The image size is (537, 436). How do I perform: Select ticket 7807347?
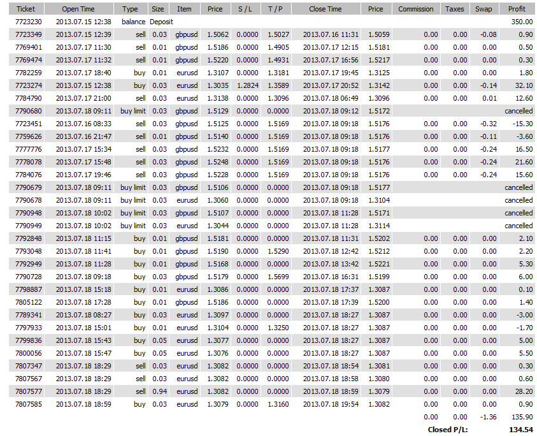(x=29, y=366)
